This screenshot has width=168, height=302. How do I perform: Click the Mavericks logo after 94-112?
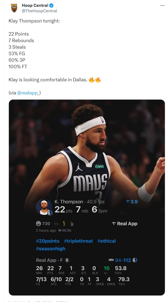[x=135, y=260]
